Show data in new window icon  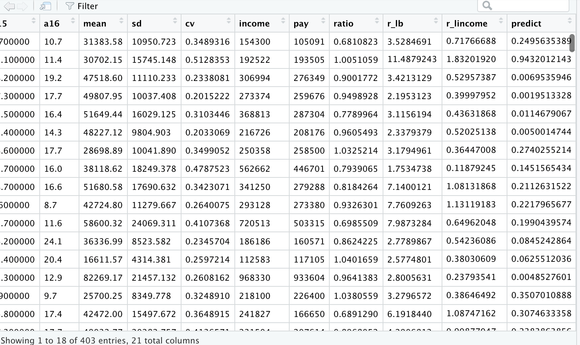point(45,6)
